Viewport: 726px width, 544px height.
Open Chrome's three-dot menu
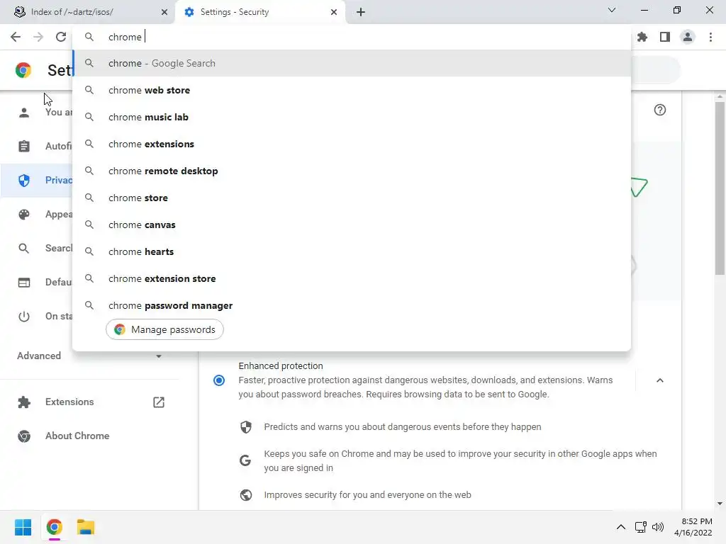click(710, 37)
